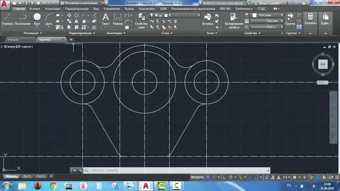Click the Группа group tool
The width and height of the screenshot is (340, 191).
(290, 19)
